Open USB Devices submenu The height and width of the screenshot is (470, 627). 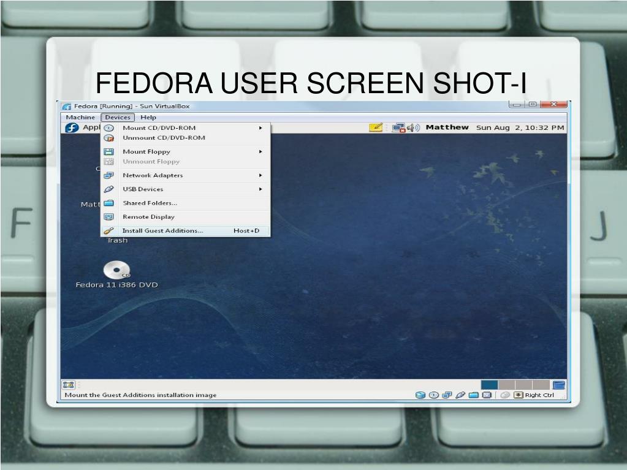(186, 189)
